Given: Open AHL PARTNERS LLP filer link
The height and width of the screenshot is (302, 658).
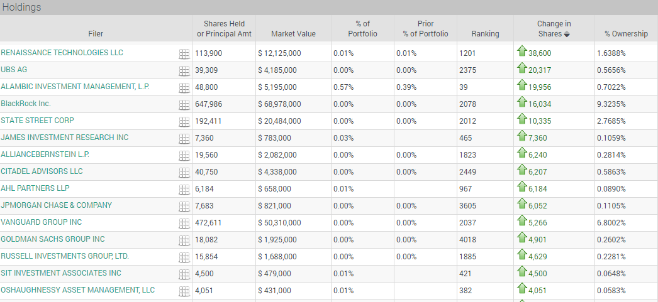Looking at the screenshot, I should (35, 188).
